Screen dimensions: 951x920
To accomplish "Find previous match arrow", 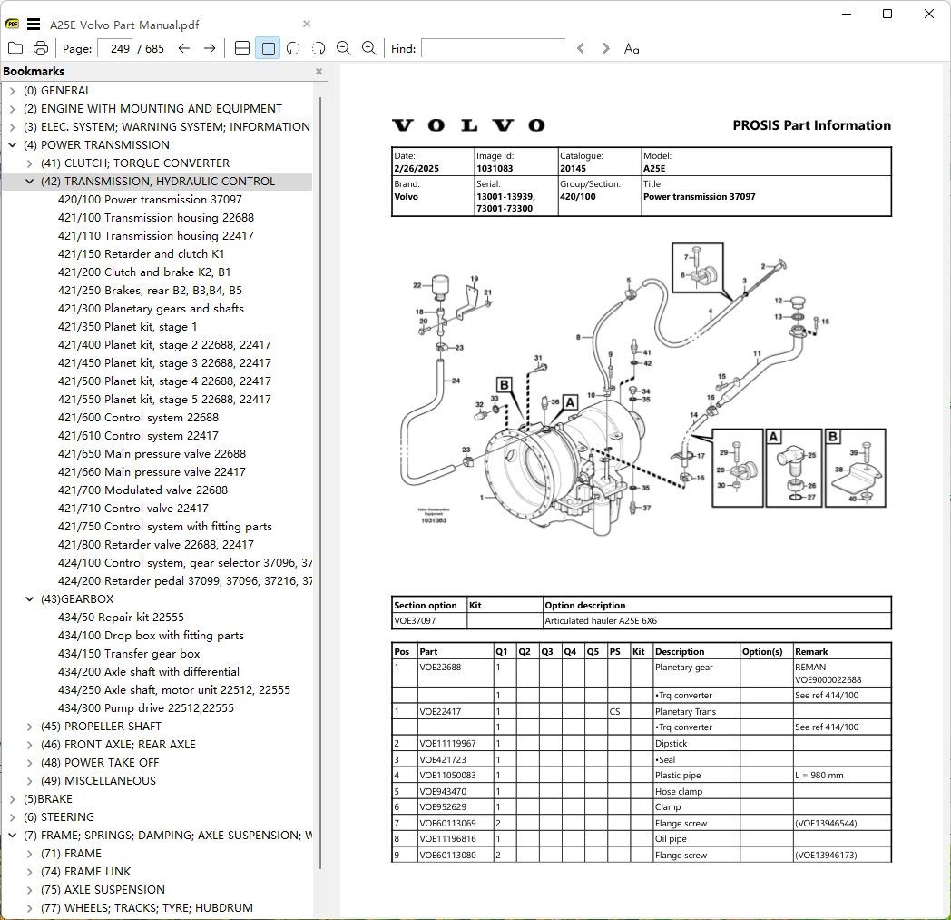I will click(x=581, y=48).
